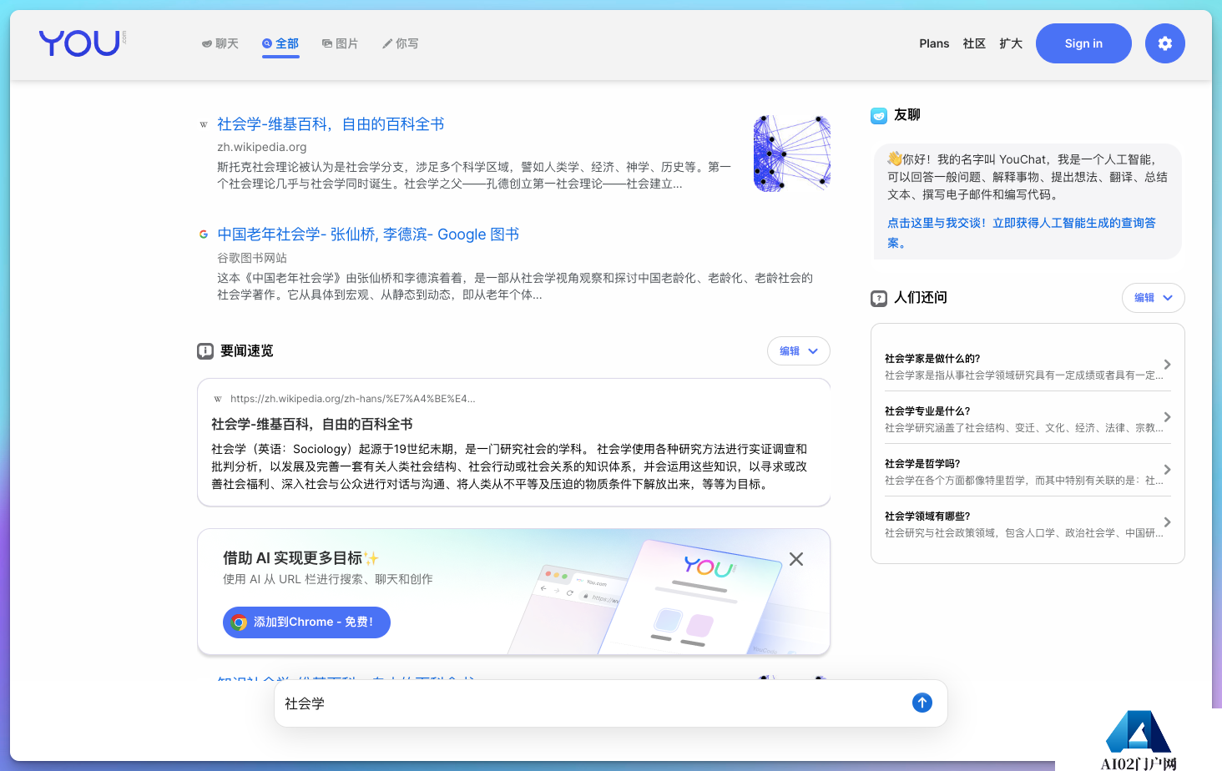Open the 中国老年社会学 Google 图书 result

coord(368,234)
